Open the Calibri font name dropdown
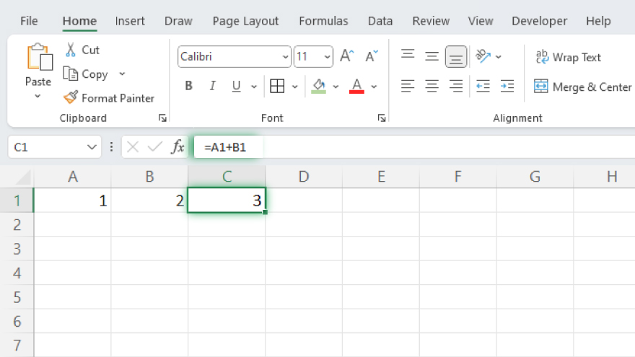This screenshot has height=357, width=635. 285,56
